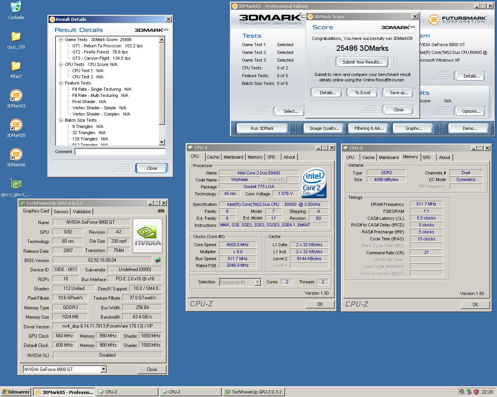497x397 pixels.
Task: Click the system tray security shield icon
Action: click(476, 392)
